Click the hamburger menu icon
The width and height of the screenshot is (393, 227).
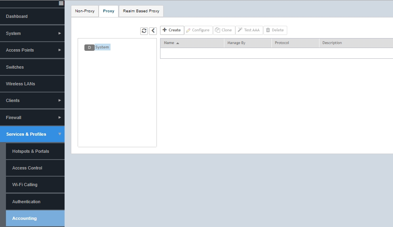pyautogui.click(x=61, y=3)
